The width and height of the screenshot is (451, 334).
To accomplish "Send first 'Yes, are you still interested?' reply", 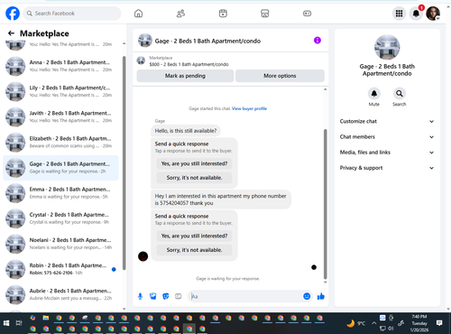I will (194, 163).
